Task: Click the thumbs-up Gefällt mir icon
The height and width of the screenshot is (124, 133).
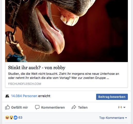Action: click(7, 107)
